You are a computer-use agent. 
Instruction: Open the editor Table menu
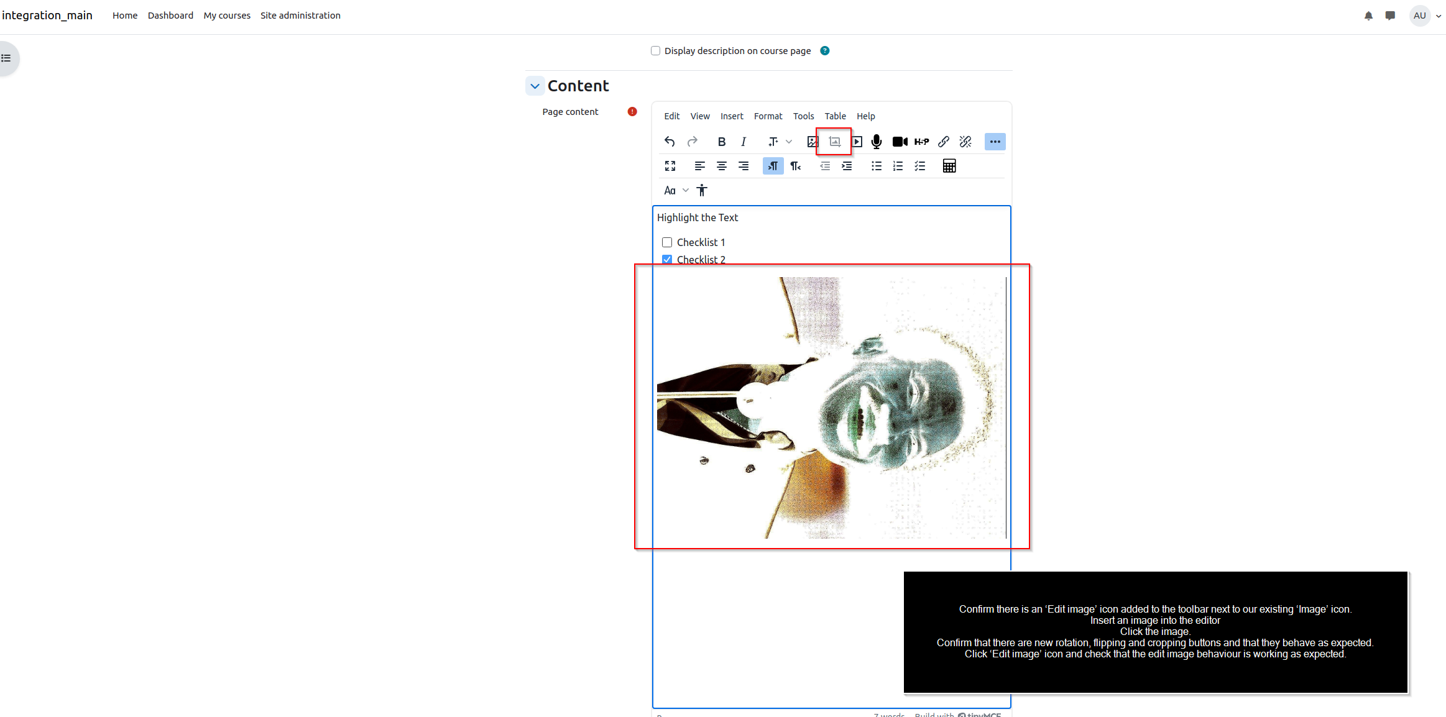(835, 116)
